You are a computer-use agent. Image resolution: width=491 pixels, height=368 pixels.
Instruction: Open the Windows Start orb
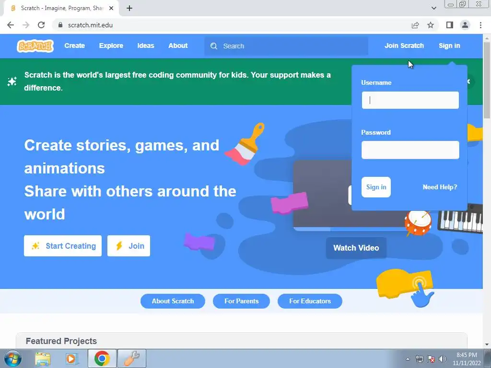click(13, 358)
